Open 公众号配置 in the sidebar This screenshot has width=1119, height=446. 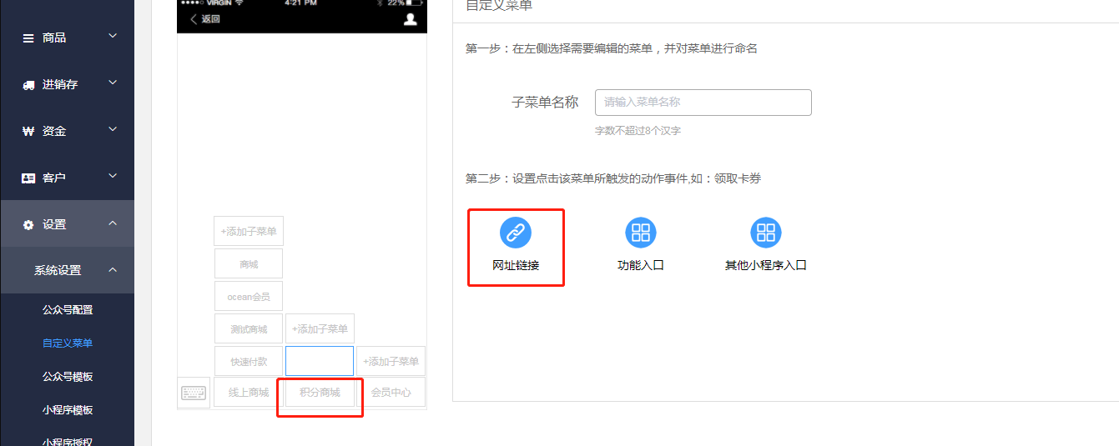pos(68,310)
